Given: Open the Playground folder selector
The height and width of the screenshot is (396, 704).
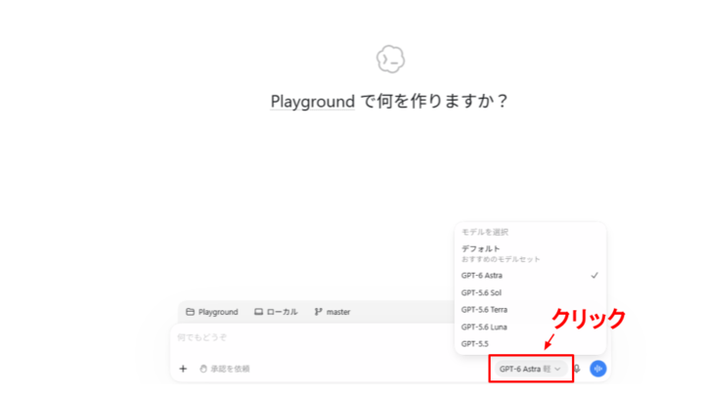Looking at the screenshot, I should [212, 312].
